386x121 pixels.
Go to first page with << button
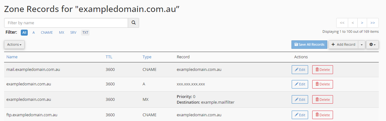click(x=342, y=23)
